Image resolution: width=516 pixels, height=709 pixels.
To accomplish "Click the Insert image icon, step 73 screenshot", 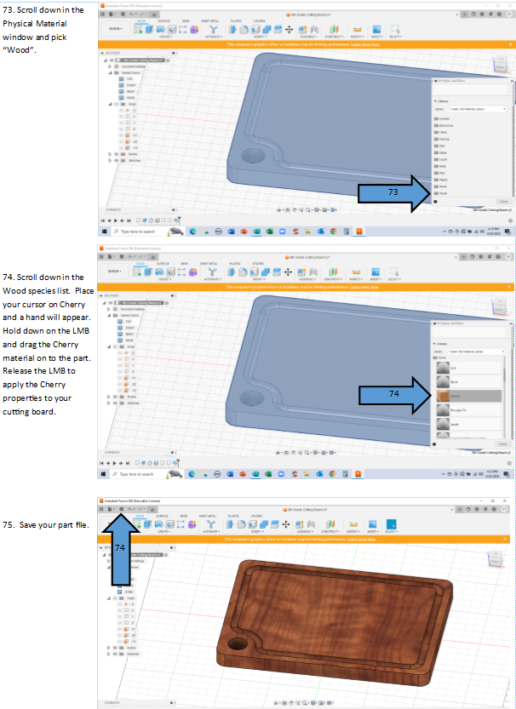I will point(376,30).
